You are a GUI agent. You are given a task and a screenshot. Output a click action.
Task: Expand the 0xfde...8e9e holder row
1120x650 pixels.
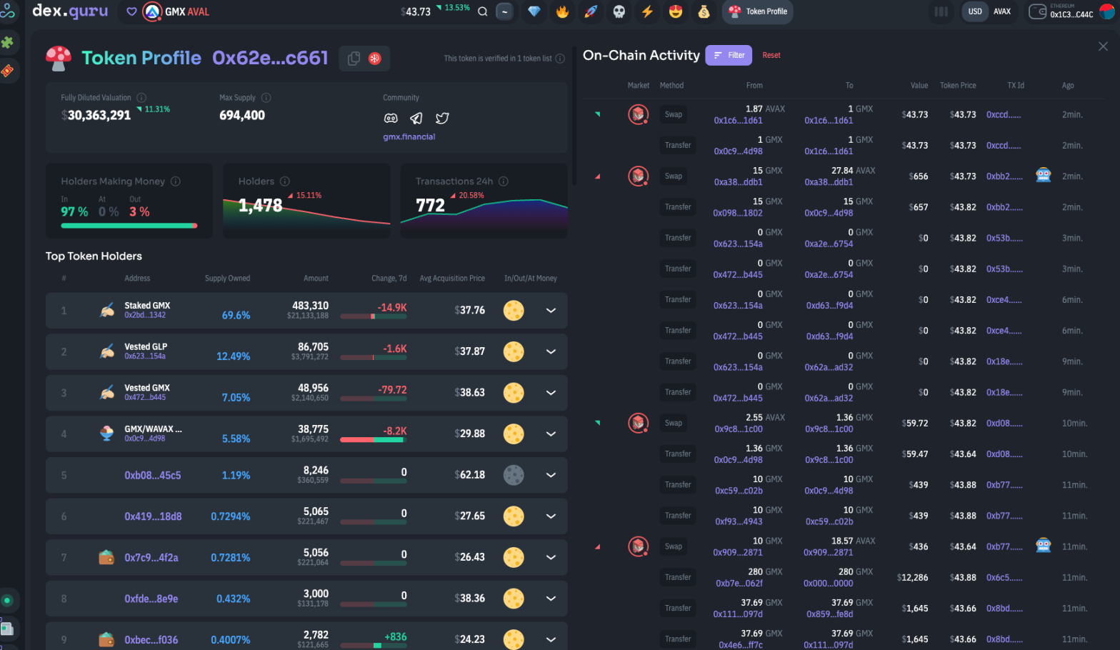click(551, 599)
